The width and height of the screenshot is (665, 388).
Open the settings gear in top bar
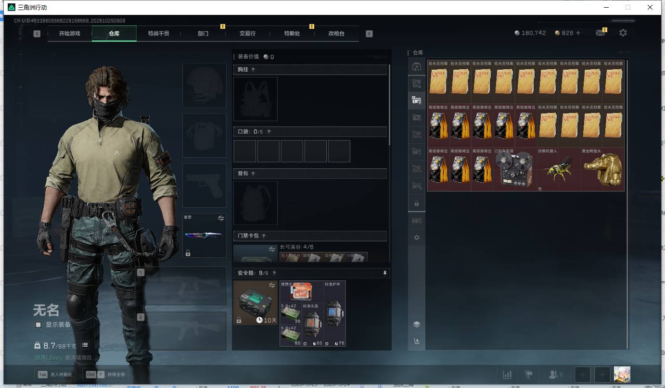tap(623, 33)
